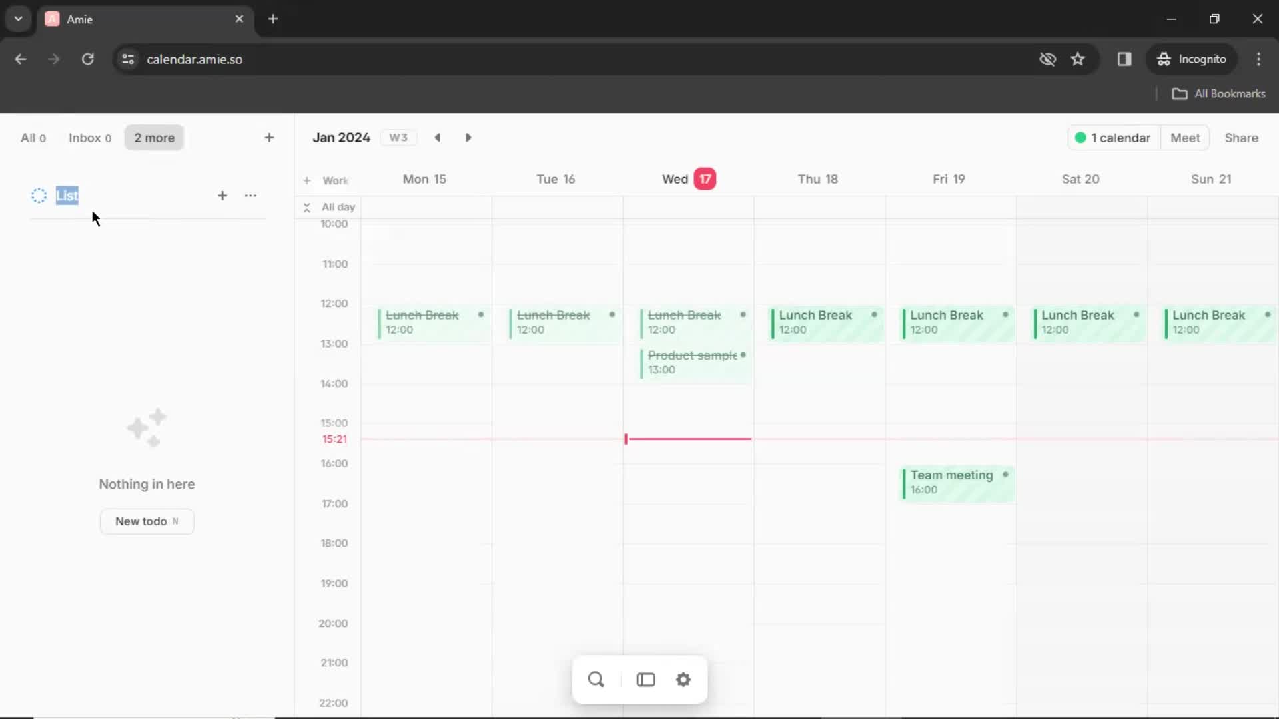Click the forward navigation arrow
Image resolution: width=1279 pixels, height=719 pixels.
click(468, 137)
